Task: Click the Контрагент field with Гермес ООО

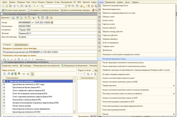Action: pyautogui.click(x=58, y=30)
